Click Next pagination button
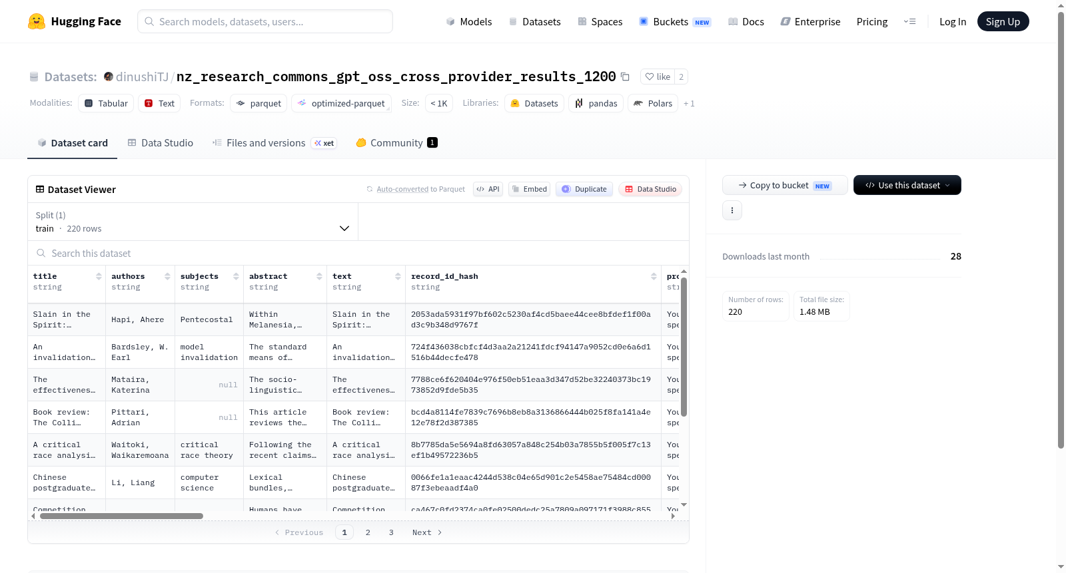This screenshot has height=573, width=1066. tap(427, 532)
